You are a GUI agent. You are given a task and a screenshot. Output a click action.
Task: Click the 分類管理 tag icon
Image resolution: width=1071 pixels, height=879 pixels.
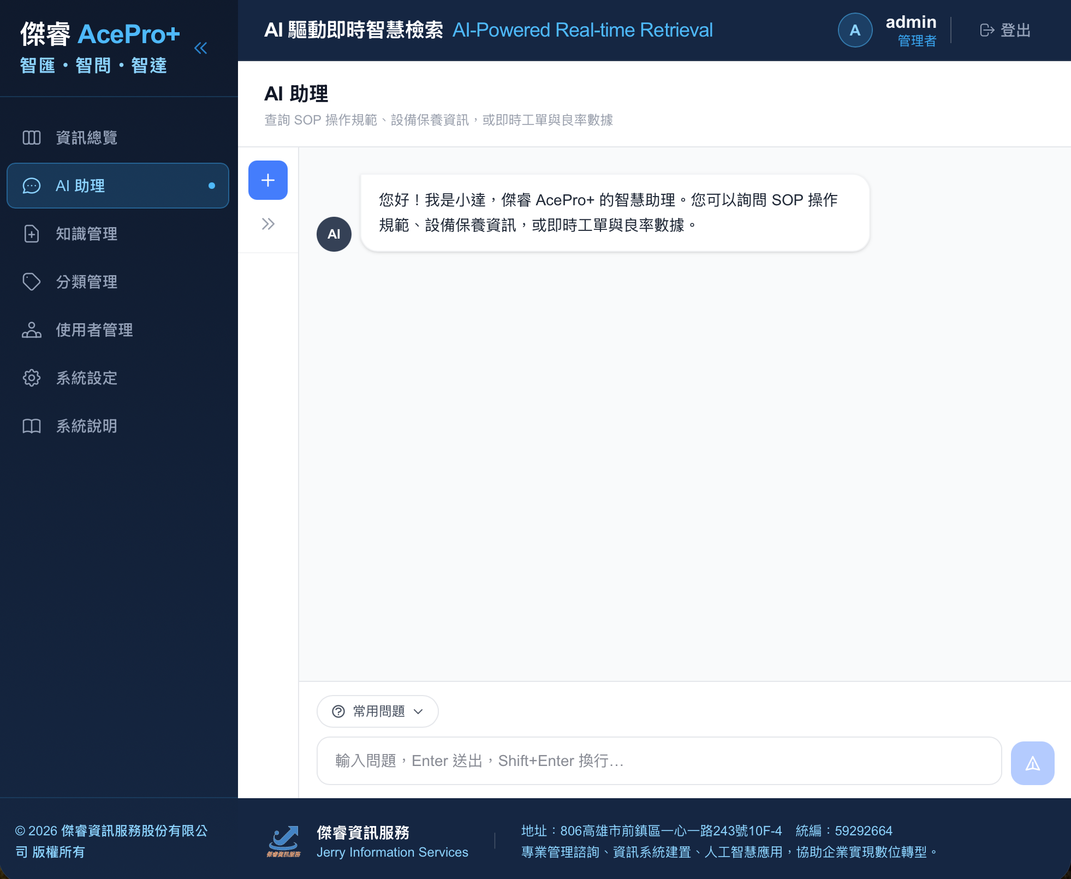(x=32, y=282)
